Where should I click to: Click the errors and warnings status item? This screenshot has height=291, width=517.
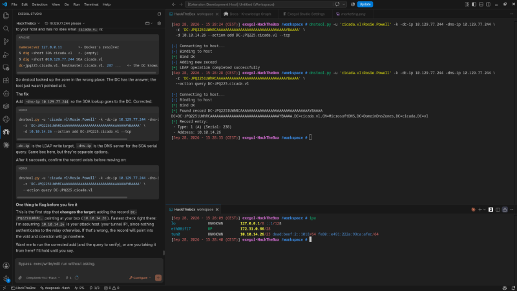coord(112,288)
